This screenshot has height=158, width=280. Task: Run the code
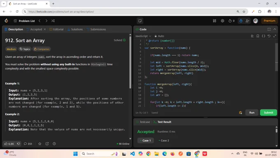252,113
